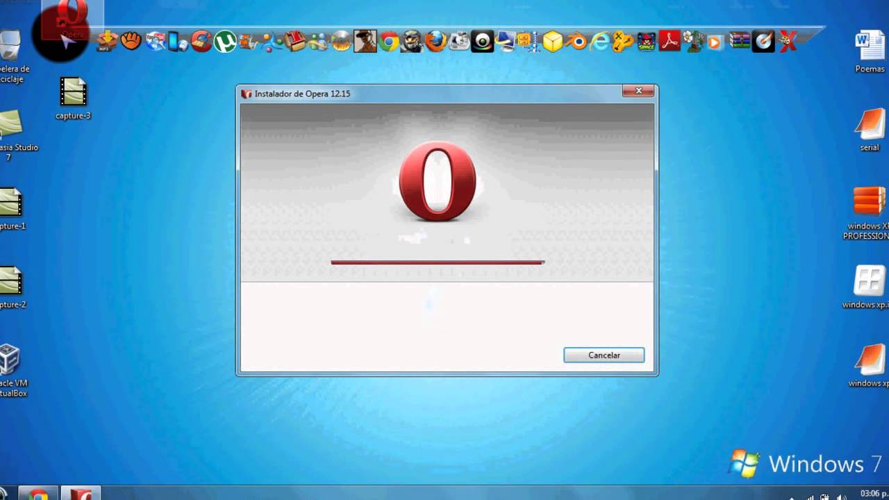Close the Opera 12.15 installer window
This screenshot has height=500, width=889.
point(638,91)
